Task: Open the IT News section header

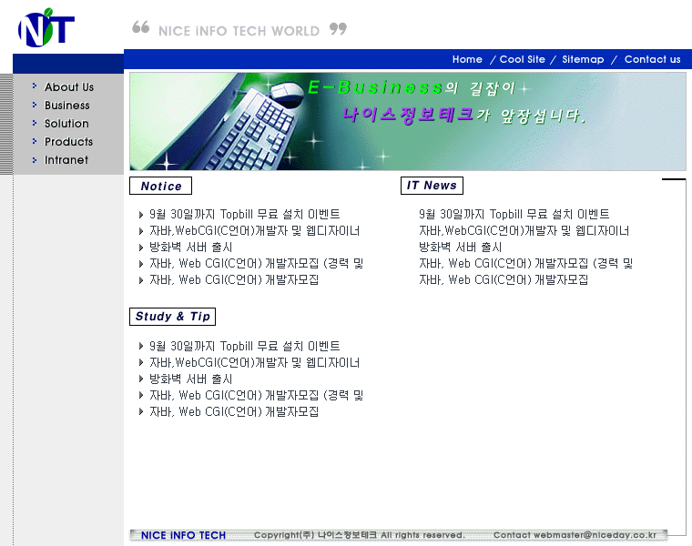Action: pos(432,186)
